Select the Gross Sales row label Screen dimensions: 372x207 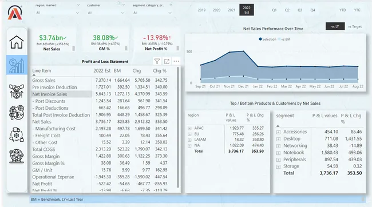pos(43,81)
